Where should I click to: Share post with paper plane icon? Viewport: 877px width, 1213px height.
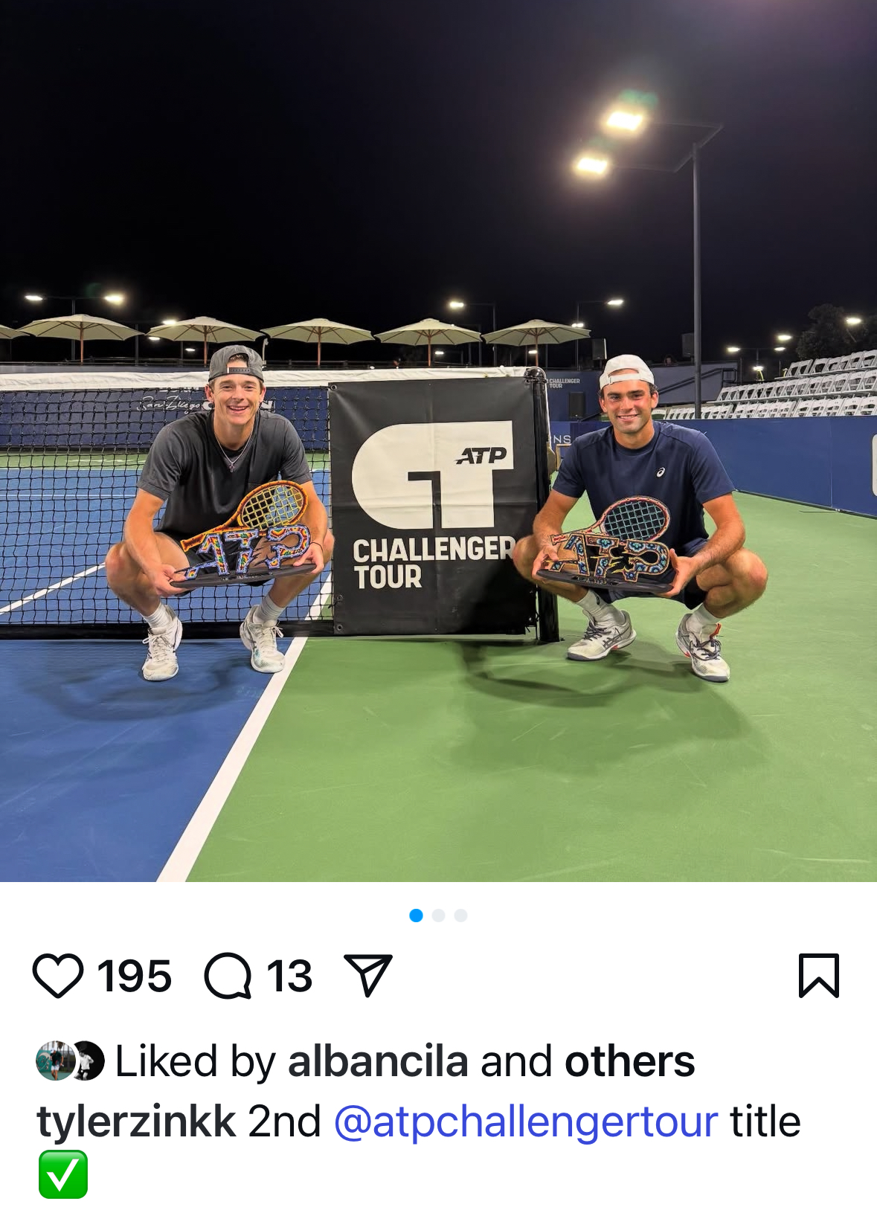(367, 975)
